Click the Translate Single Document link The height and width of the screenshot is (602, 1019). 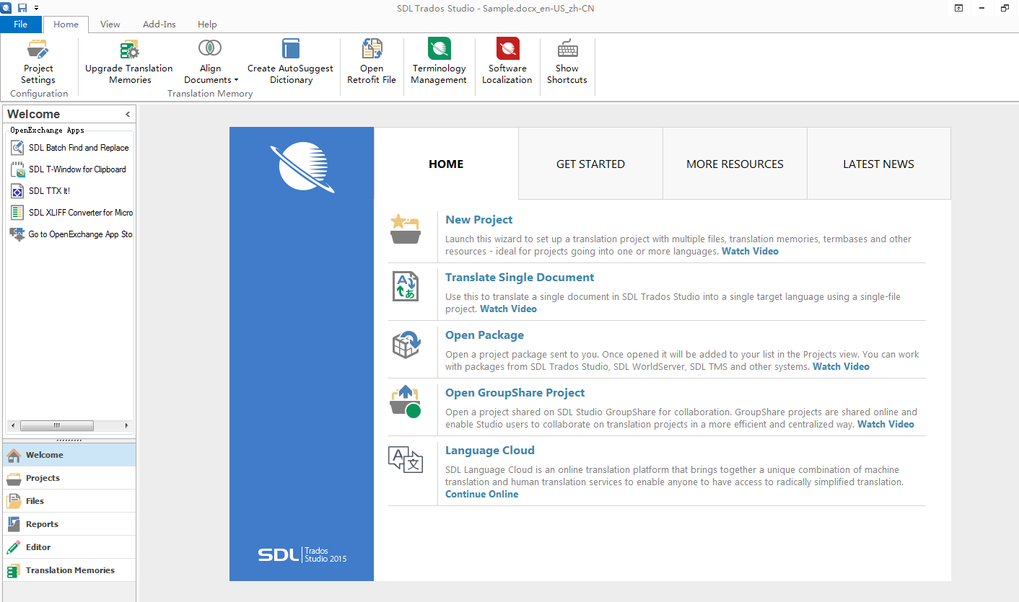point(520,278)
